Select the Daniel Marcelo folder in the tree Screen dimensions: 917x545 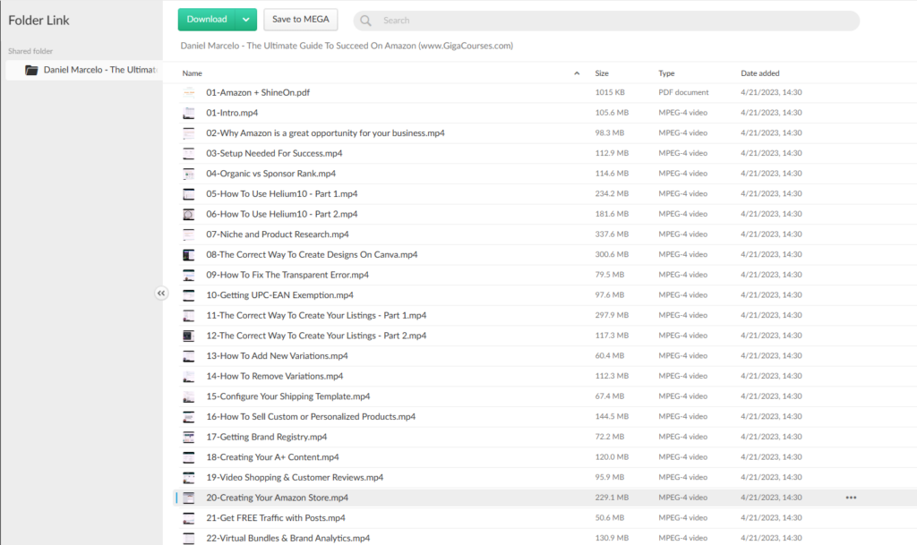[x=100, y=70]
